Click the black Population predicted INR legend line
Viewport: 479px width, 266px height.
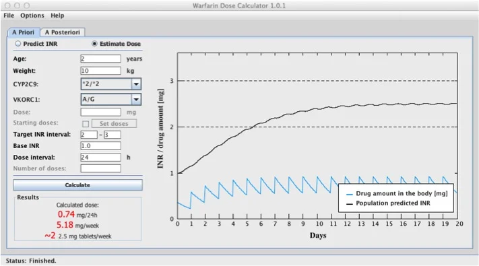[x=350, y=203]
